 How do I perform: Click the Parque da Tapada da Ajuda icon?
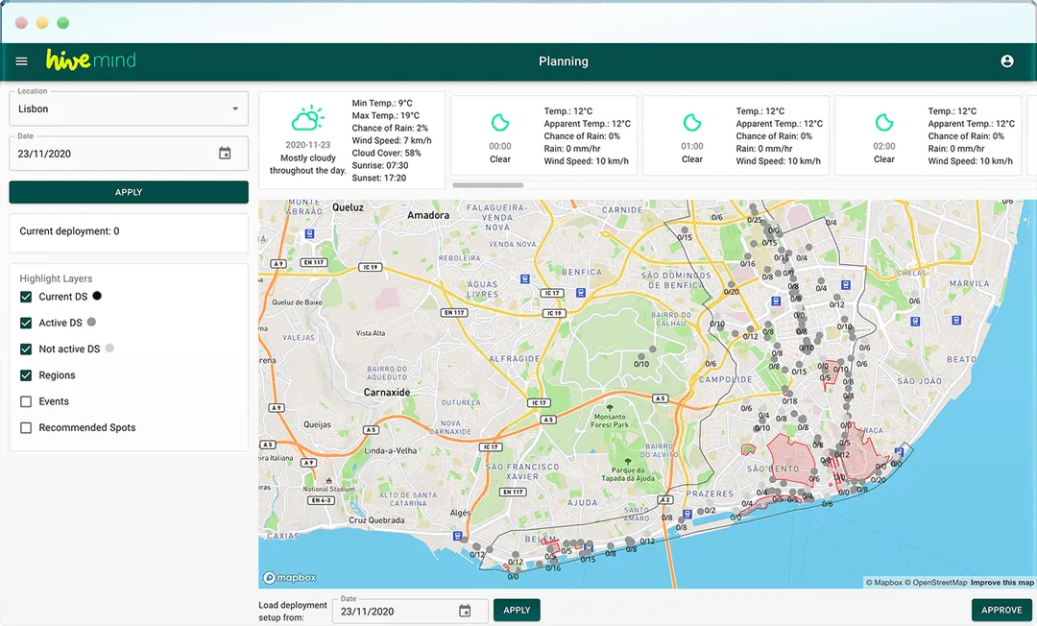click(x=627, y=462)
